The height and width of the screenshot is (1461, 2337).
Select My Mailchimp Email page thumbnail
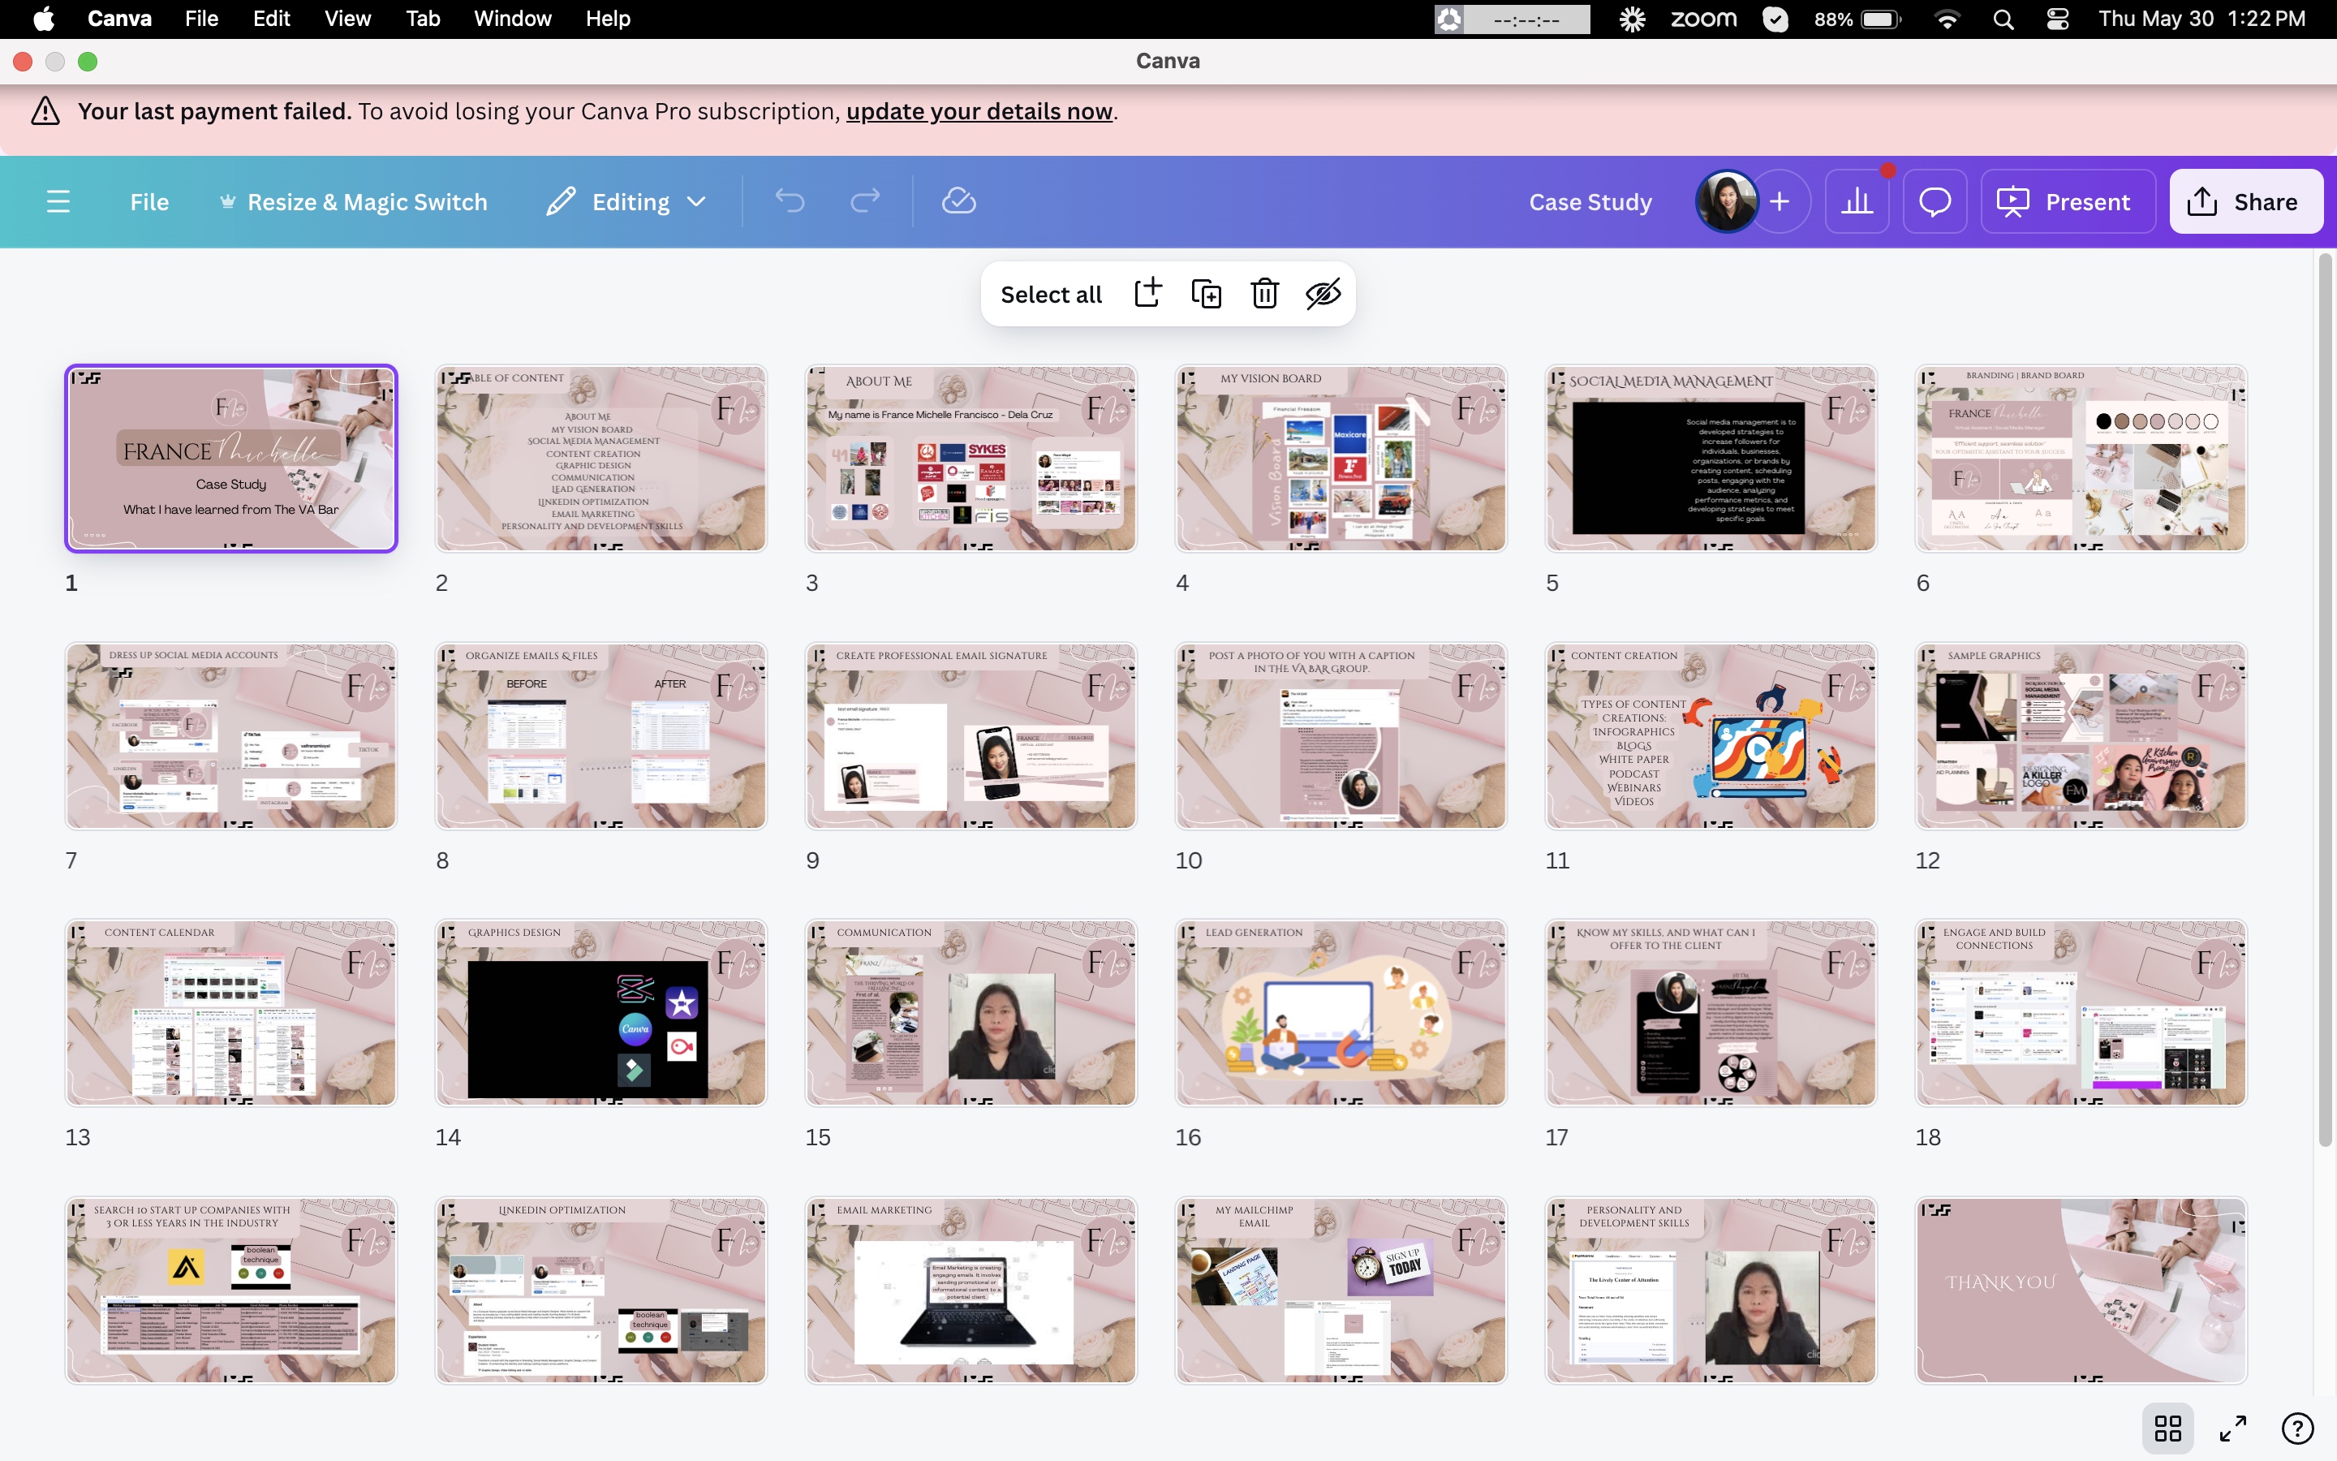(x=1341, y=1290)
